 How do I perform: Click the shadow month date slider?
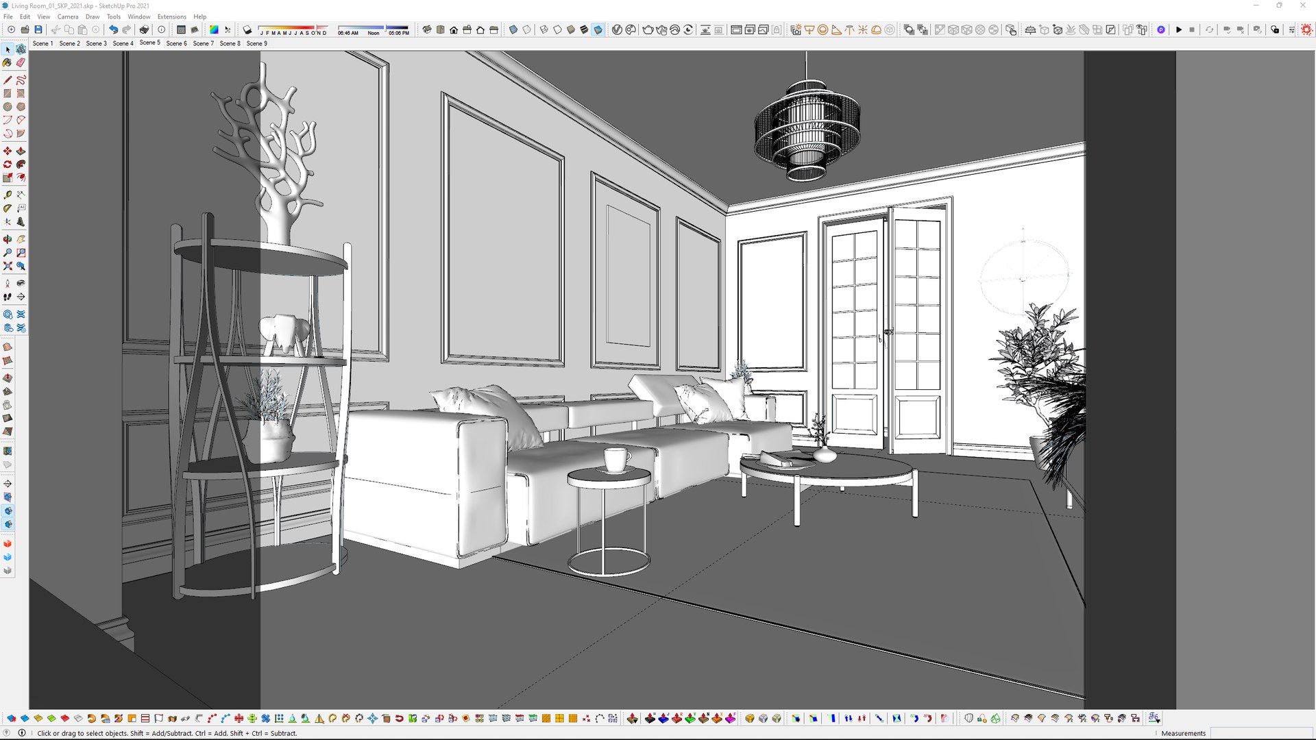pyautogui.click(x=293, y=30)
